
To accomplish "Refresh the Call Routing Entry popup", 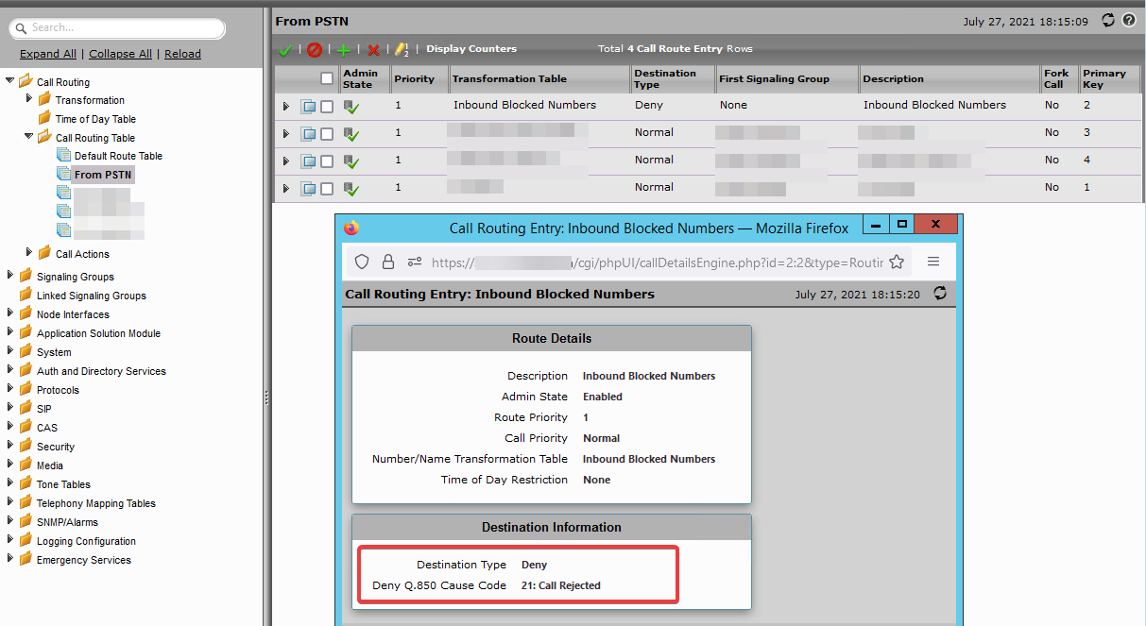I will coord(939,294).
